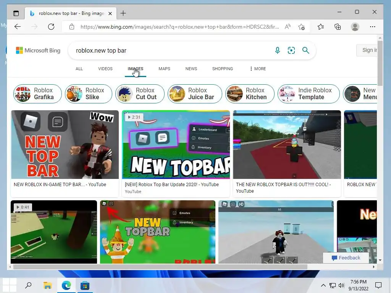Click the browser forward arrow

tap(34, 27)
